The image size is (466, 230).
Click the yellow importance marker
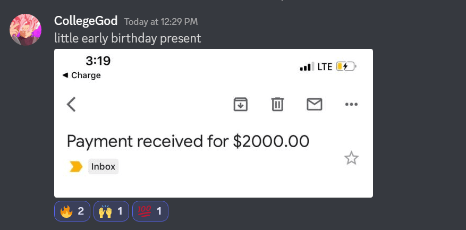tap(76, 167)
